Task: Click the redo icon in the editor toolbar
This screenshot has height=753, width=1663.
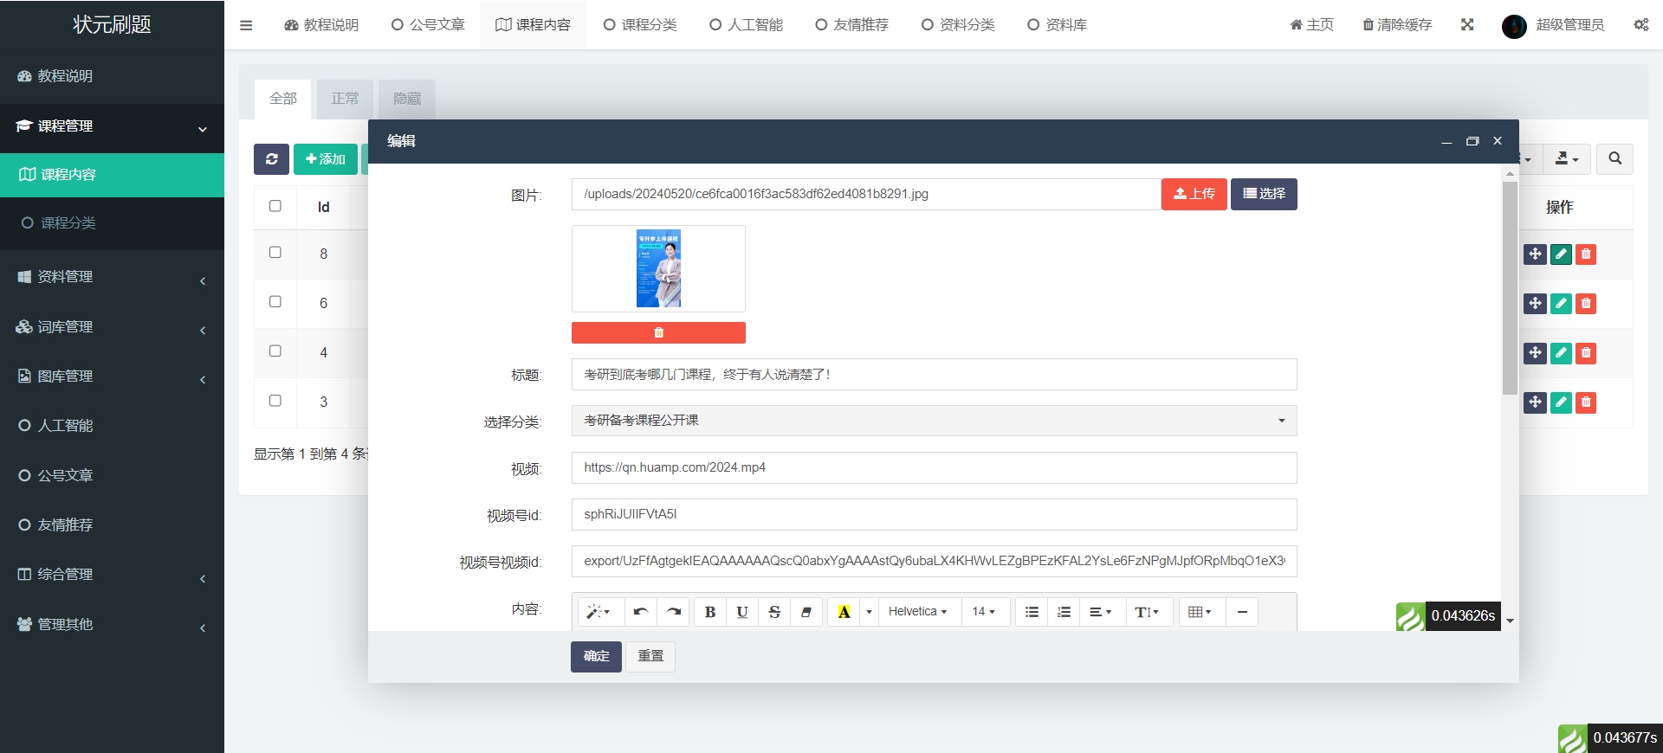Action: [x=674, y=612]
